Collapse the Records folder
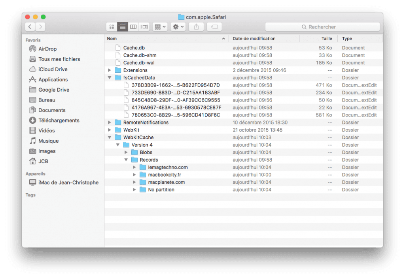Screen dimensions: 405x279 pyautogui.click(x=126, y=160)
